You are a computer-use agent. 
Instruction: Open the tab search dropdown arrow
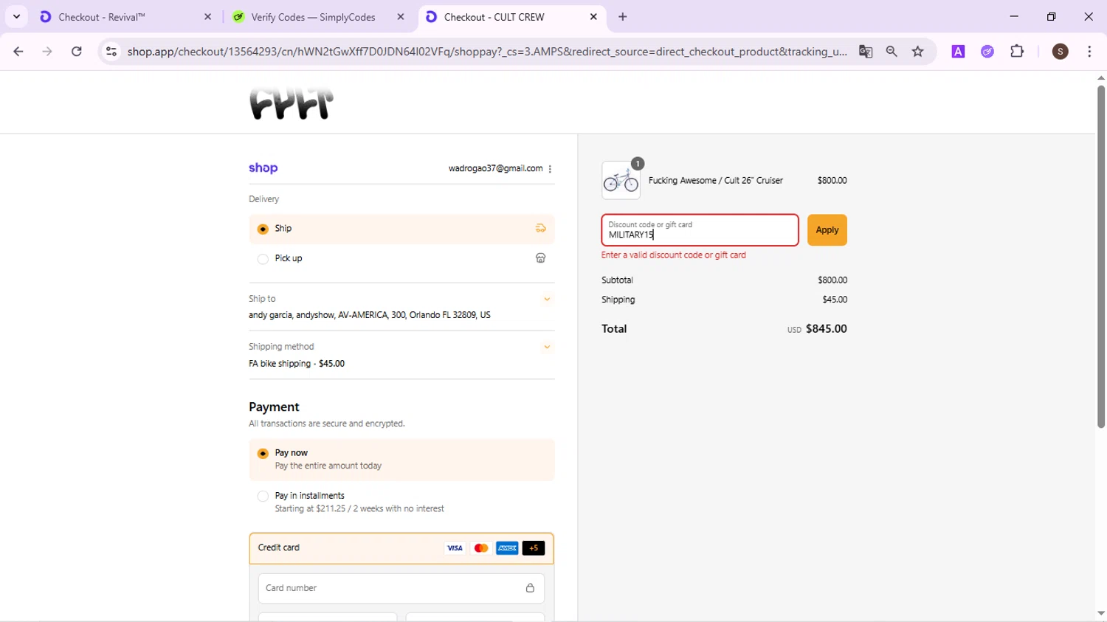pyautogui.click(x=16, y=16)
